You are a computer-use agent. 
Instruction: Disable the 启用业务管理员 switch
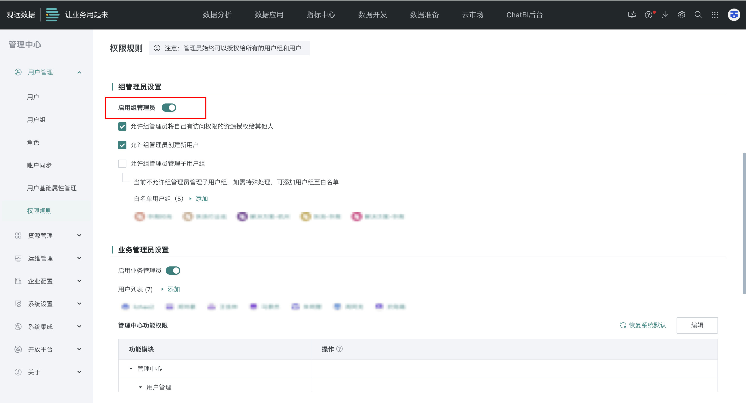[x=173, y=271]
